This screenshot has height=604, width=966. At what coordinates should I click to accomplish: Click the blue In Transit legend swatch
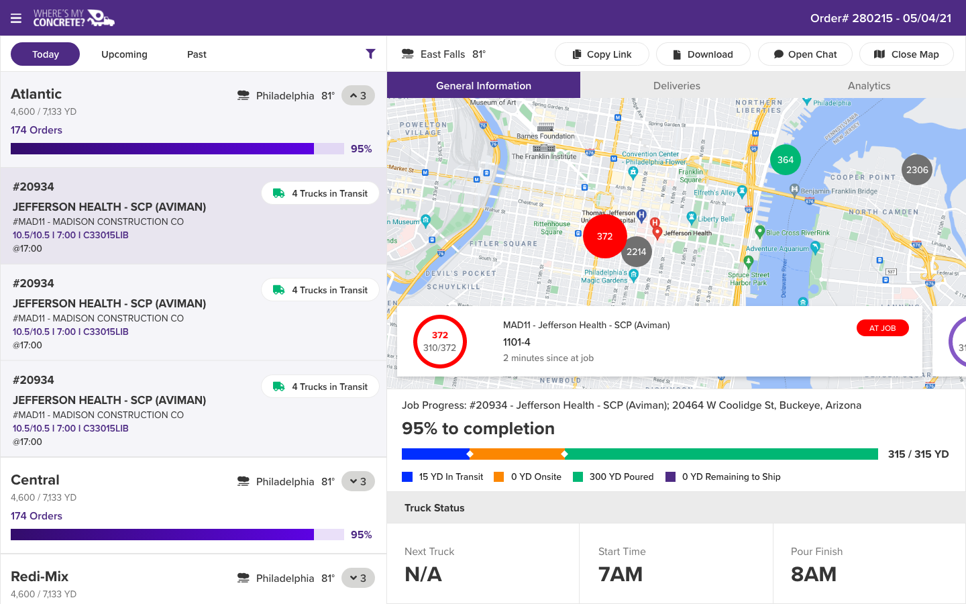tap(407, 476)
